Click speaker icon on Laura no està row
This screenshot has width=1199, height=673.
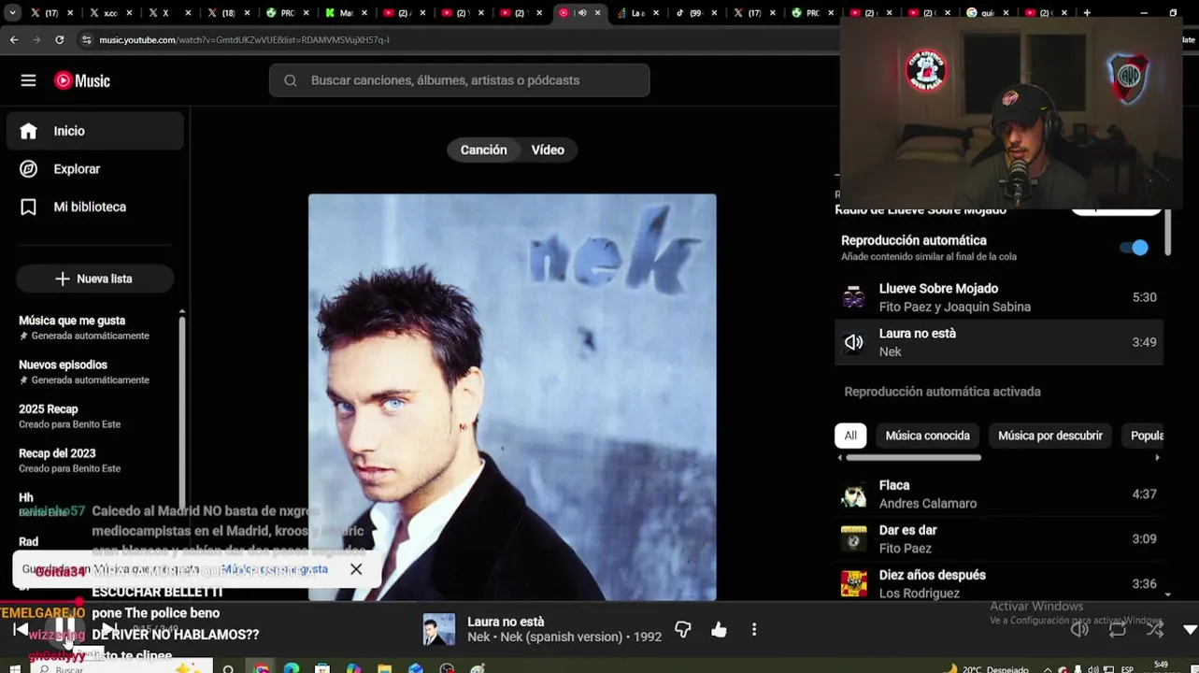click(x=853, y=342)
